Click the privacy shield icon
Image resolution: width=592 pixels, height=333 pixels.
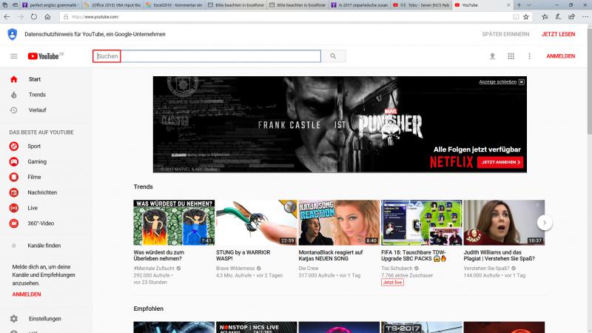[x=13, y=34]
